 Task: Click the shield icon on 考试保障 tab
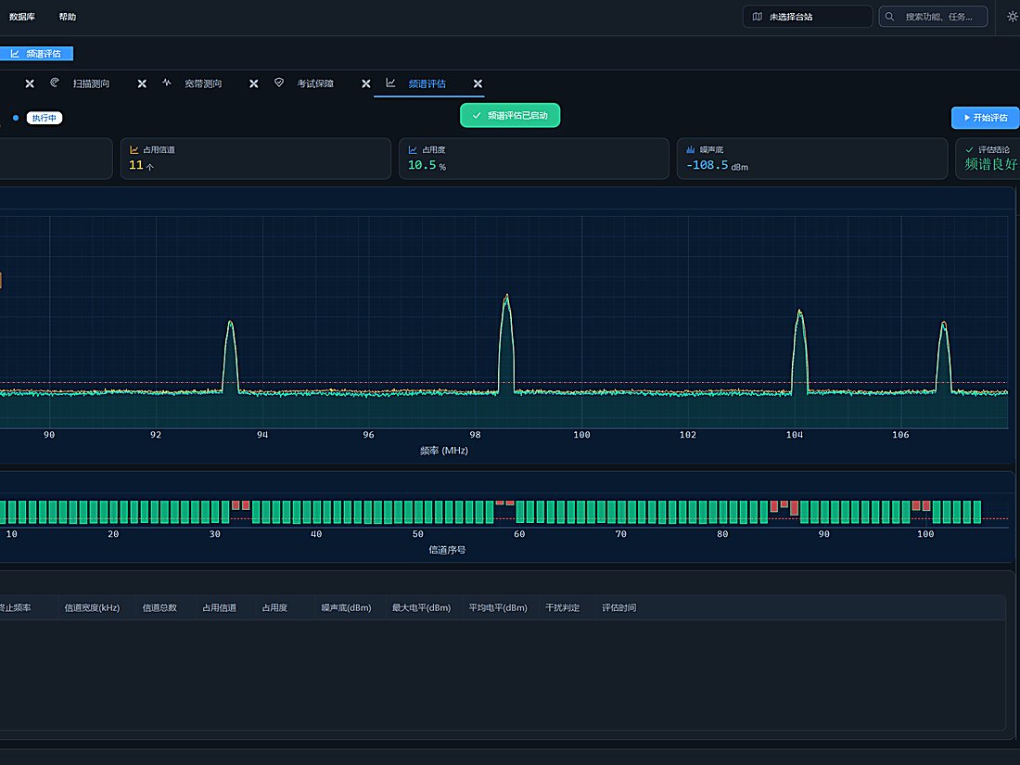point(278,83)
